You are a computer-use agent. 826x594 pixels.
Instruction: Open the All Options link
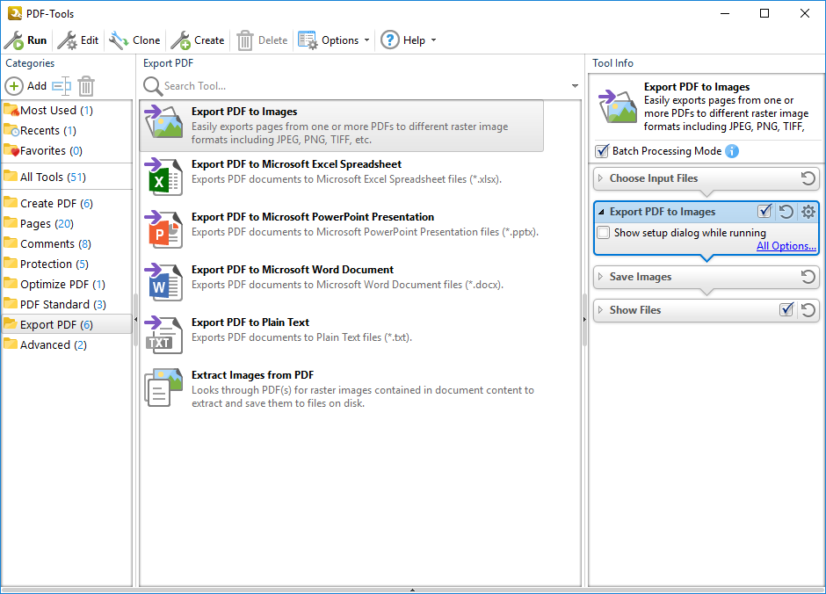click(x=786, y=246)
